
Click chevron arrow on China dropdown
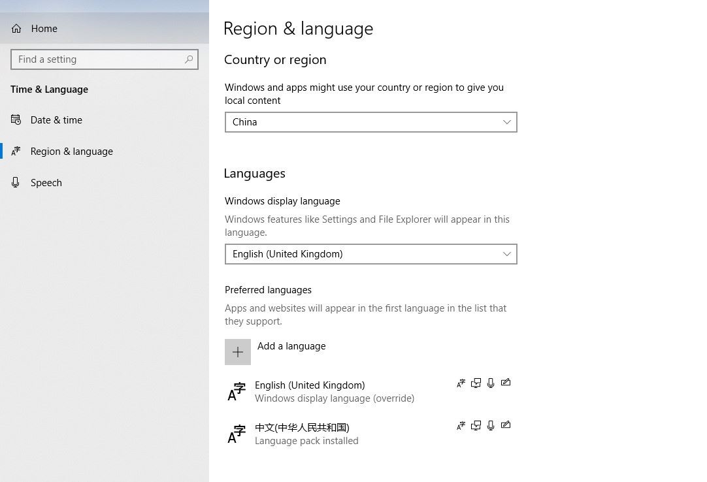click(x=506, y=122)
